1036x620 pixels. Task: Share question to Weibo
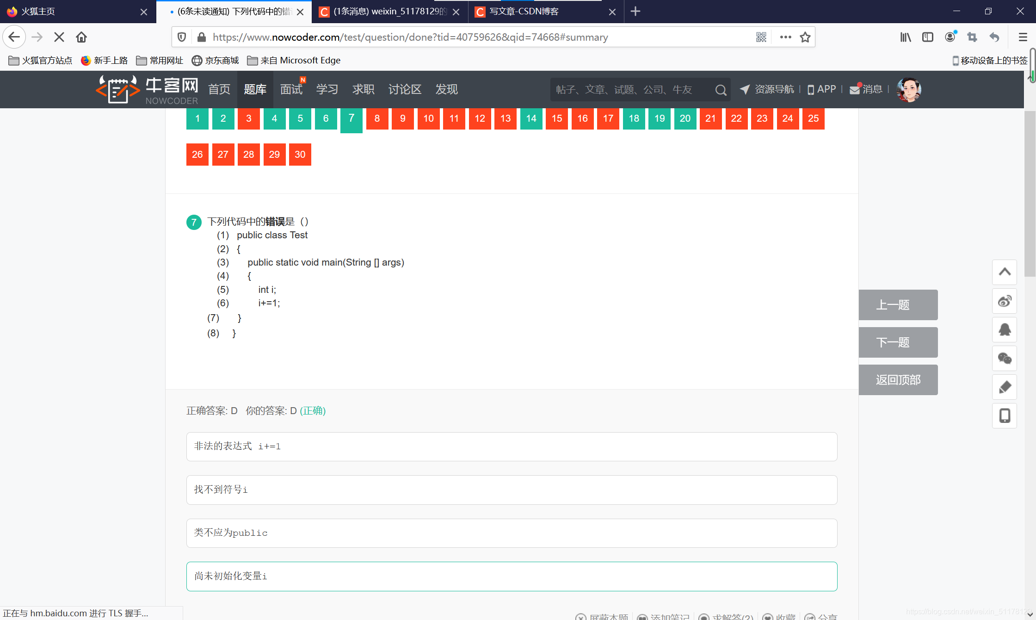[1005, 301]
